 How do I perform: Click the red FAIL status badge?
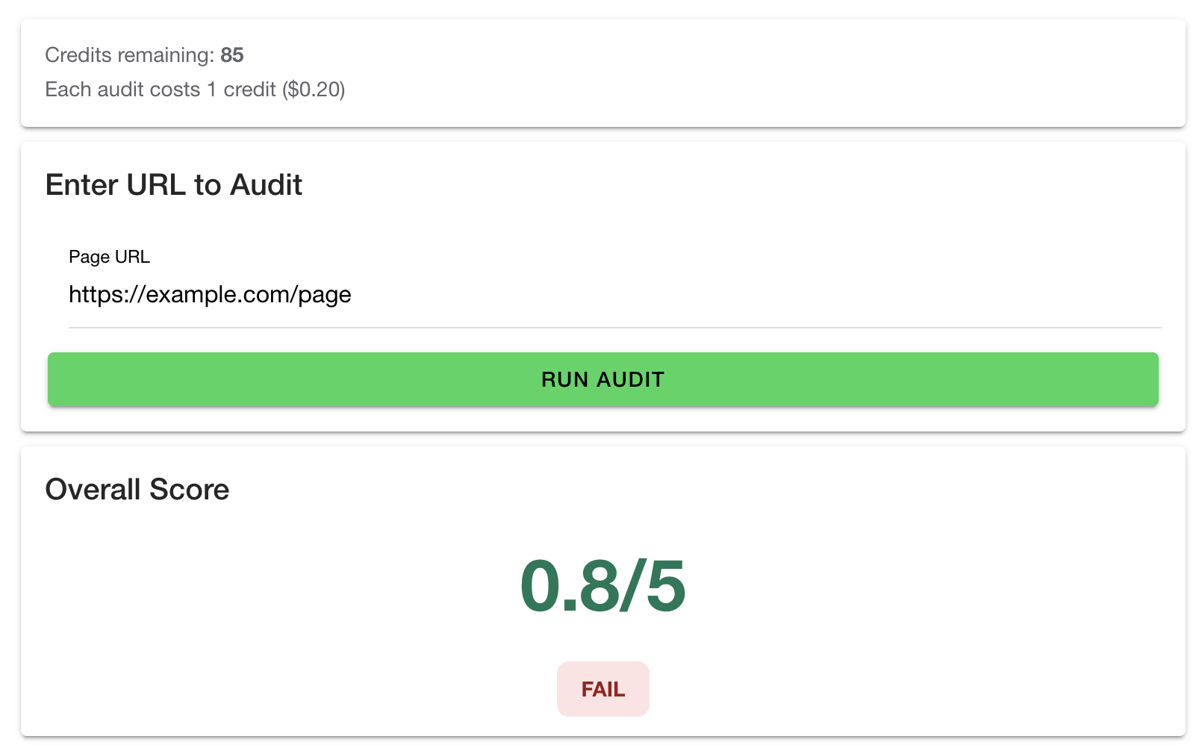602,689
